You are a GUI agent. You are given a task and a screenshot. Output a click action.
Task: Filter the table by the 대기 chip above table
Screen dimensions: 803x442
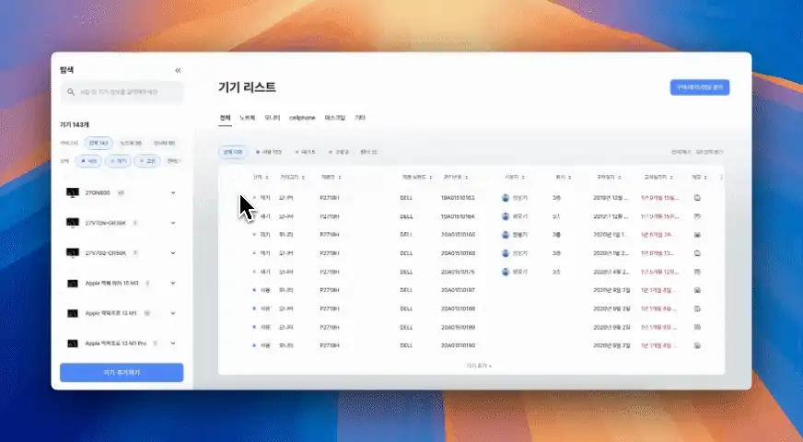point(305,152)
